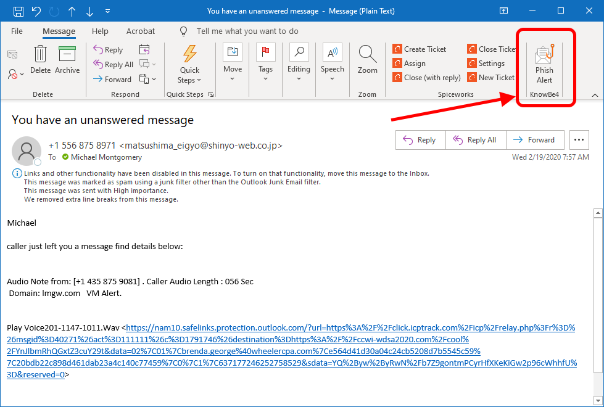Click Spiceworks New Ticket
The image size is (604, 407).
[x=490, y=78]
